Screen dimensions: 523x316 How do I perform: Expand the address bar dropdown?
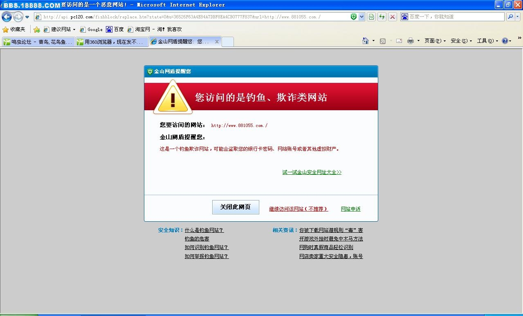pos(361,17)
